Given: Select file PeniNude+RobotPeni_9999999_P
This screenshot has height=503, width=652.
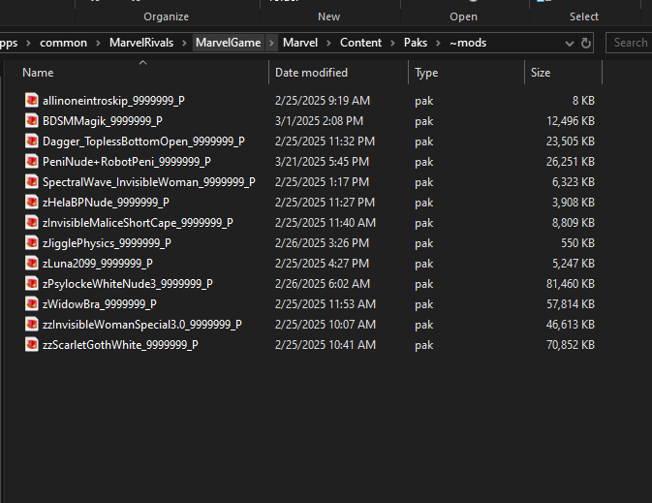Looking at the screenshot, I should 126,162.
